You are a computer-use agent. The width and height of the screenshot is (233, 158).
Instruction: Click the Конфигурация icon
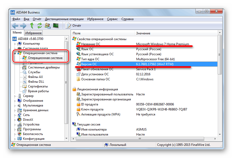pos(20,139)
